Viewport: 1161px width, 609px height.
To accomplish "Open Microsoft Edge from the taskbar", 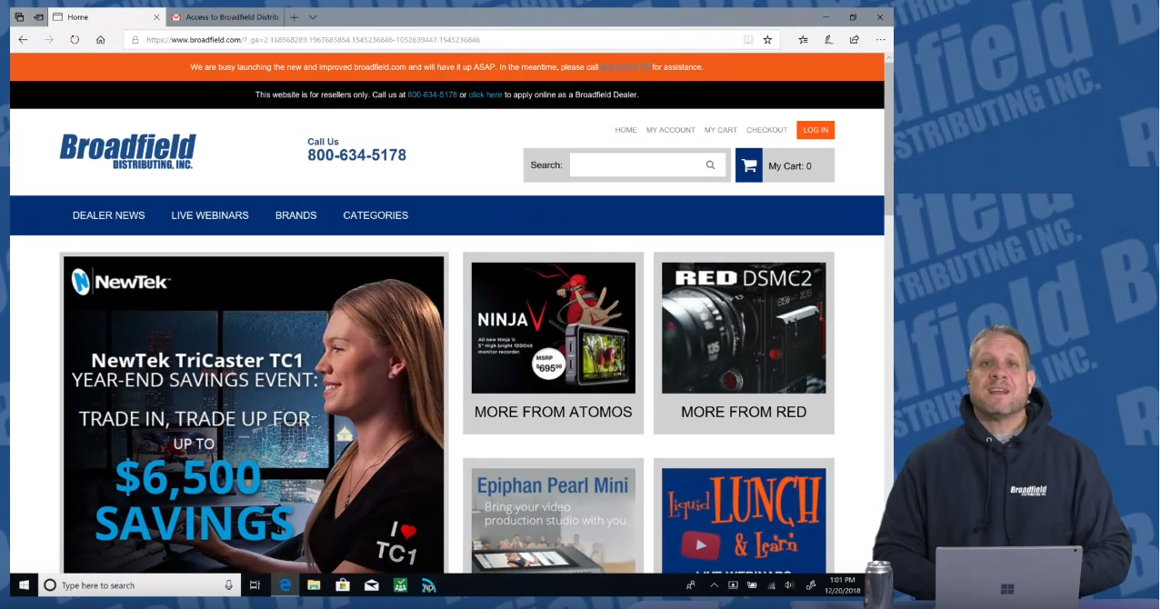I will point(285,585).
